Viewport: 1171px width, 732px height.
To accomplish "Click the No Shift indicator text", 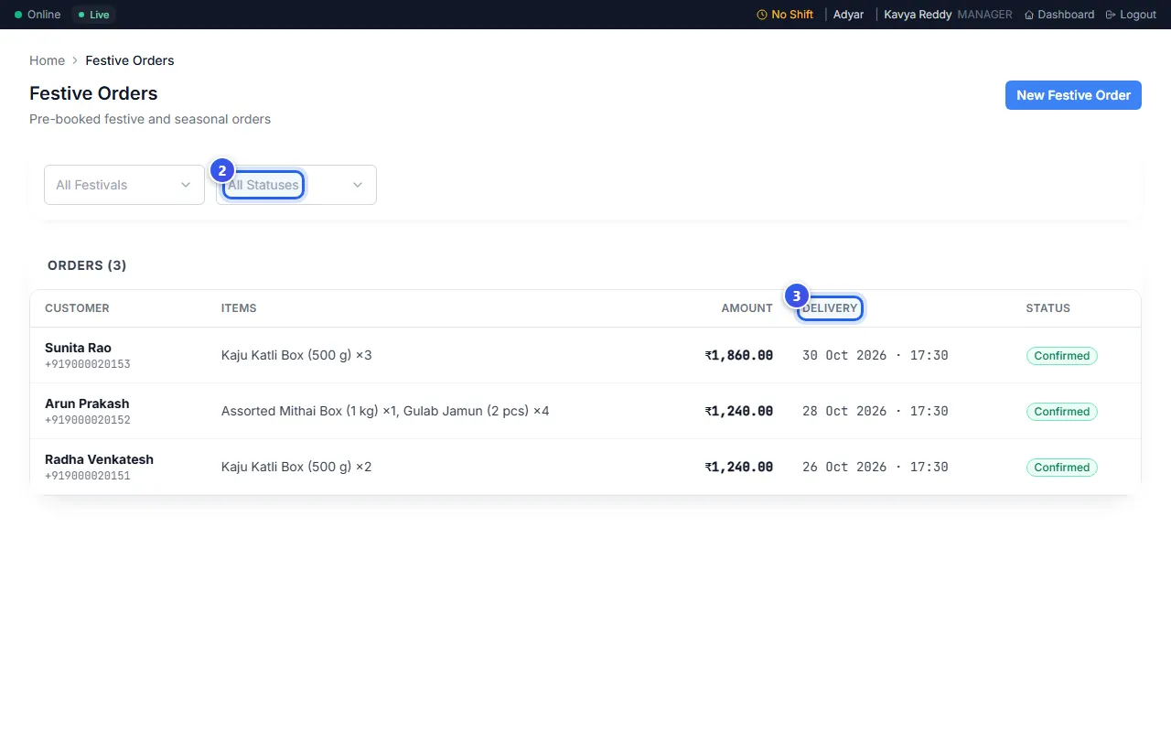I will [792, 15].
